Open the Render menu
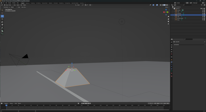This screenshot has height=112, width=206. 10,3
